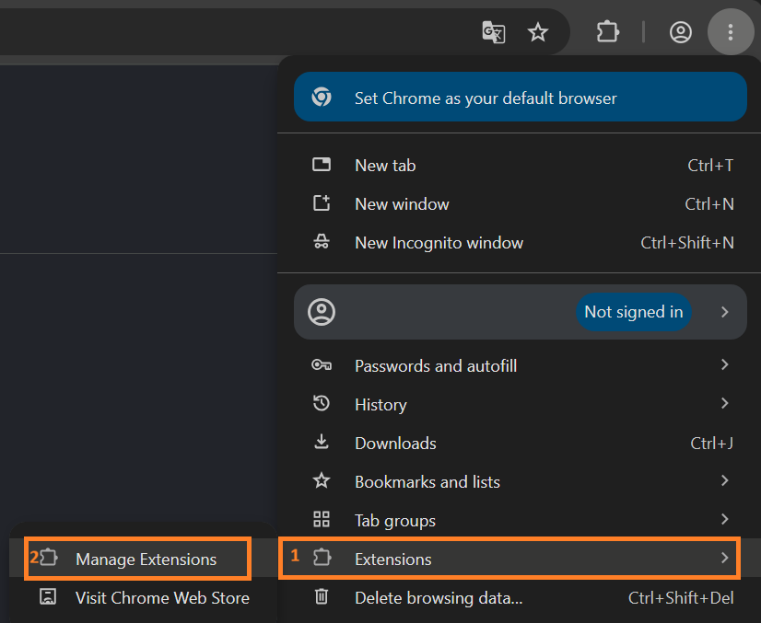The height and width of the screenshot is (623, 761).
Task: Click the profile avatar in account row
Action: (322, 312)
